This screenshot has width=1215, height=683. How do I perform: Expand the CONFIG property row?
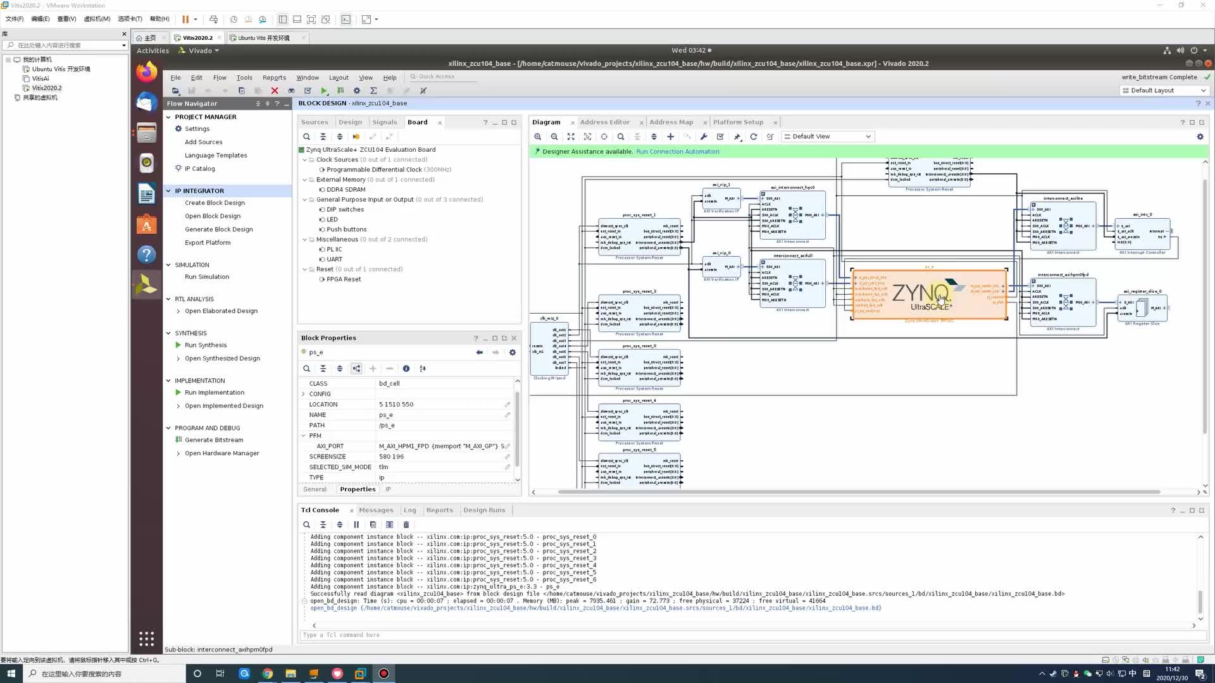click(x=303, y=394)
